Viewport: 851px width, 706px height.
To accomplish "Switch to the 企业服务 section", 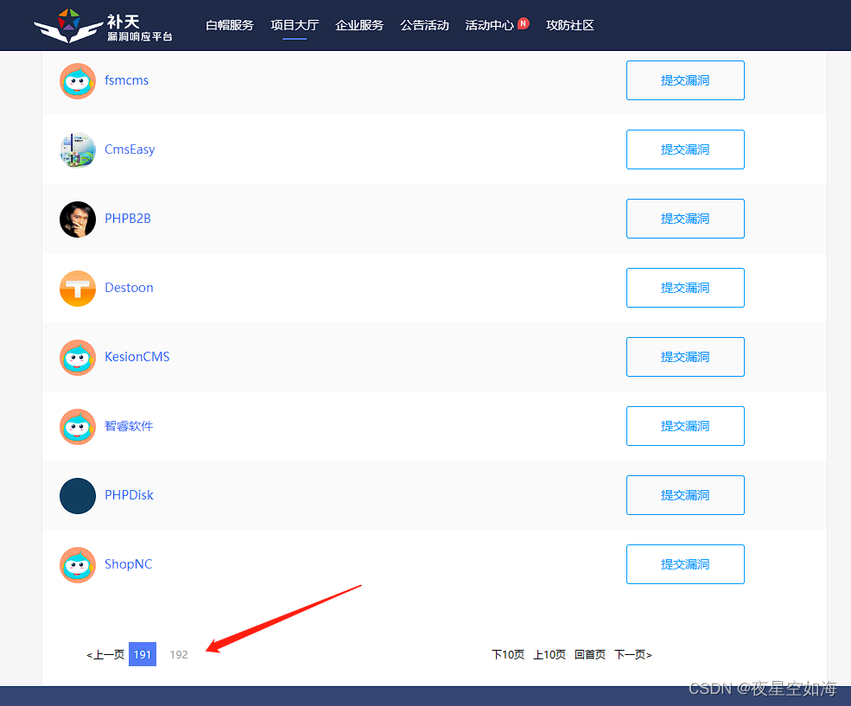I will pos(359,25).
